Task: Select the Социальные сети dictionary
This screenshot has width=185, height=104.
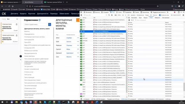Action: tap(30, 88)
